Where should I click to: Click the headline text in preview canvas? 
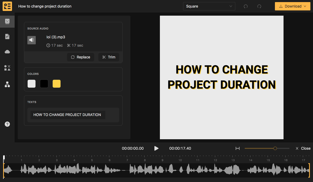(x=222, y=77)
